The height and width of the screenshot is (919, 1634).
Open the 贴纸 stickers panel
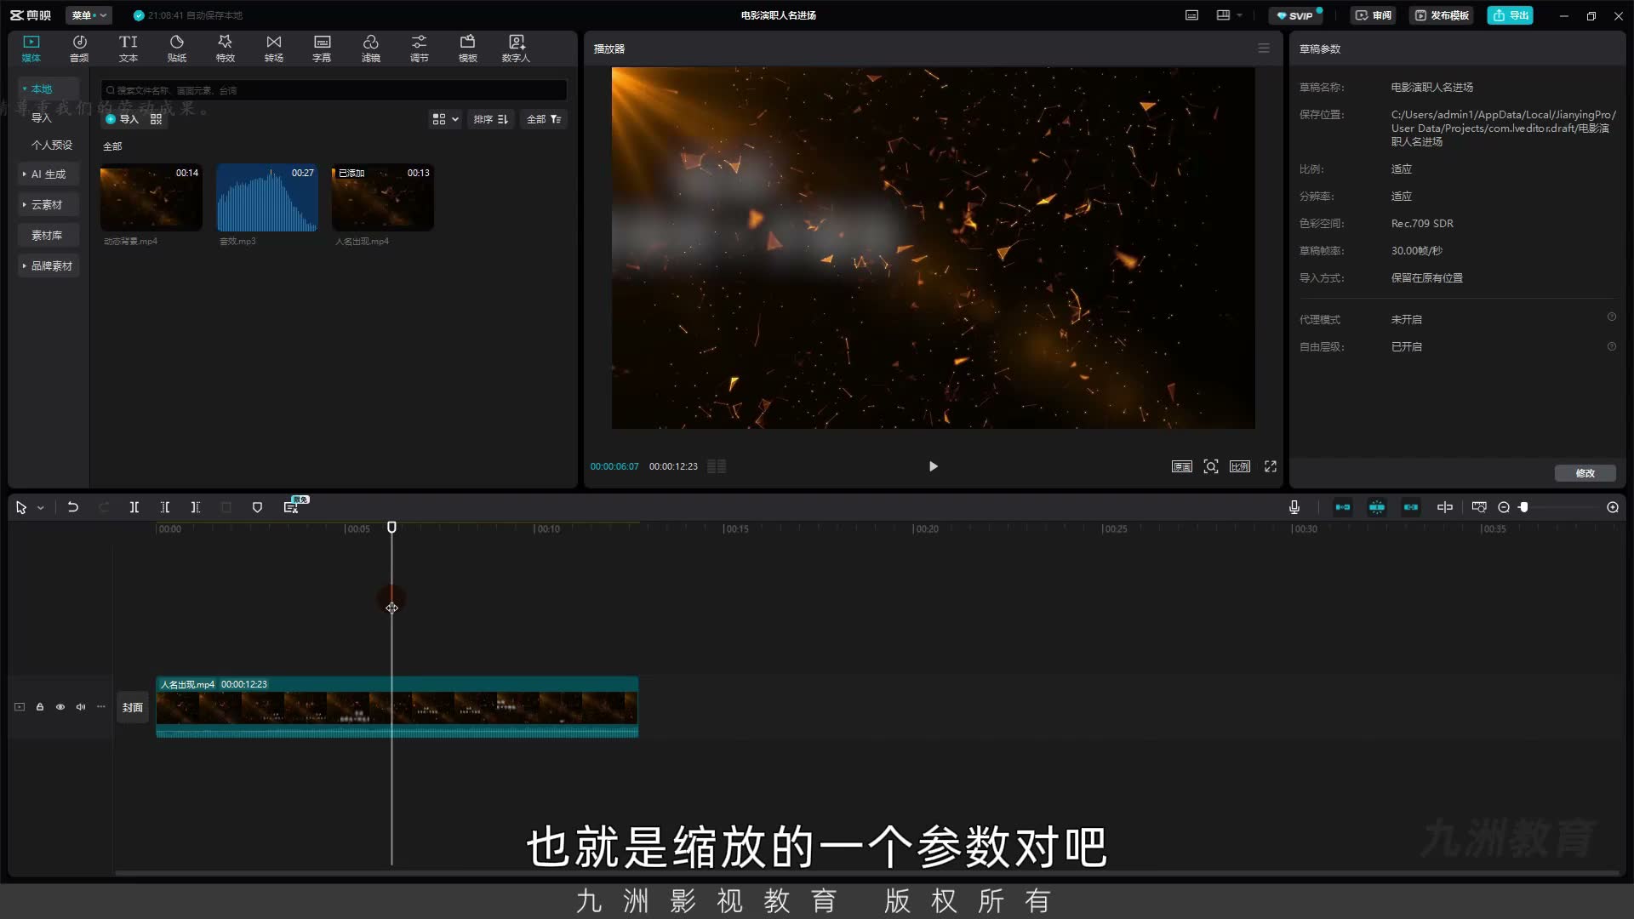click(x=177, y=49)
